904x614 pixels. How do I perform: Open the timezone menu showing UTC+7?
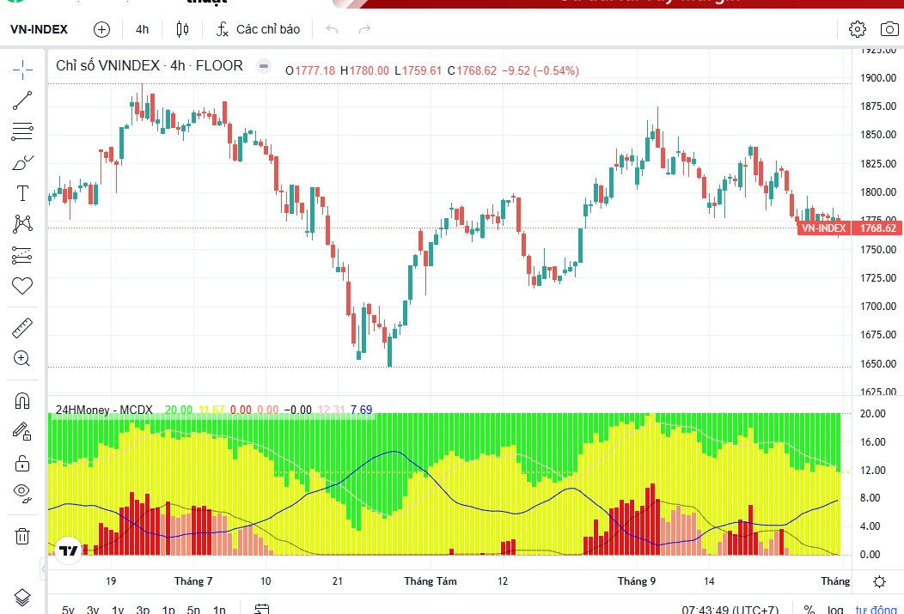click(730, 610)
